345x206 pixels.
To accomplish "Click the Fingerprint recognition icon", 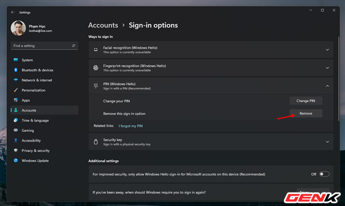I will 96,68.
